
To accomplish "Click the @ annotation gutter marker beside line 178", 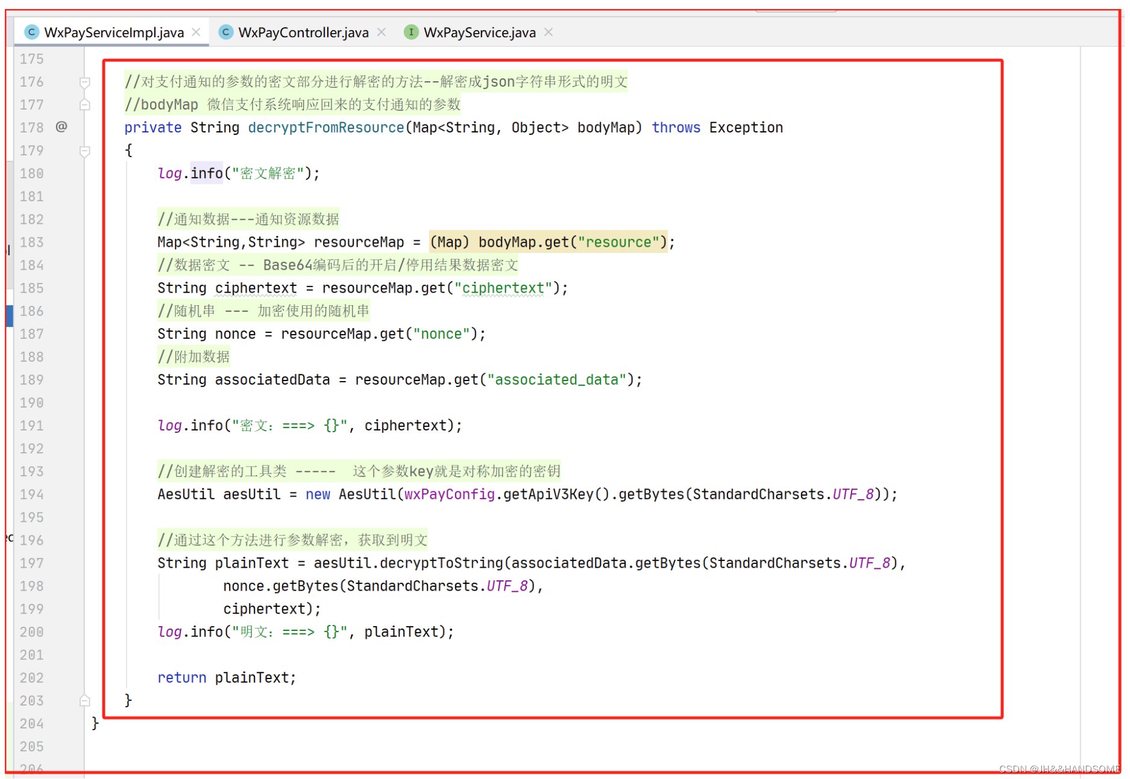I will [61, 127].
